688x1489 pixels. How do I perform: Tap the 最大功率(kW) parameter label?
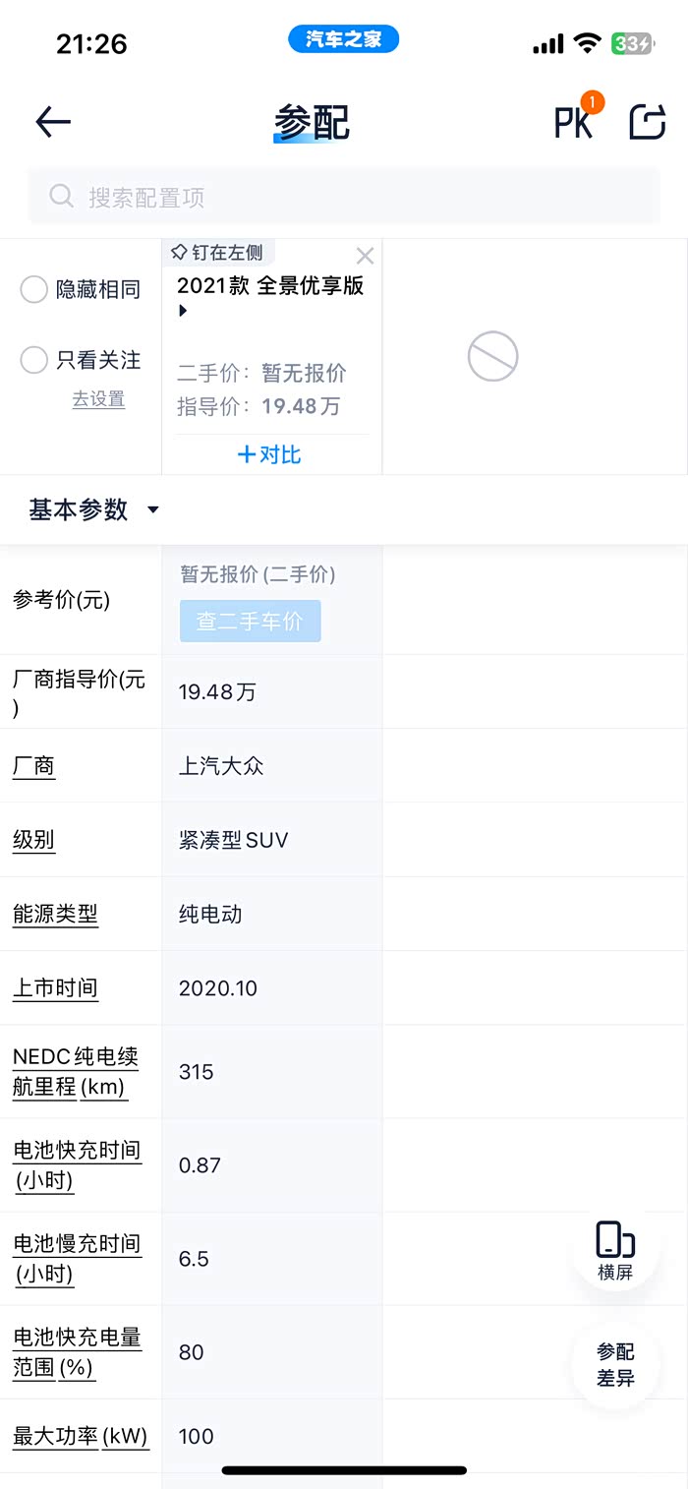pos(80,1436)
